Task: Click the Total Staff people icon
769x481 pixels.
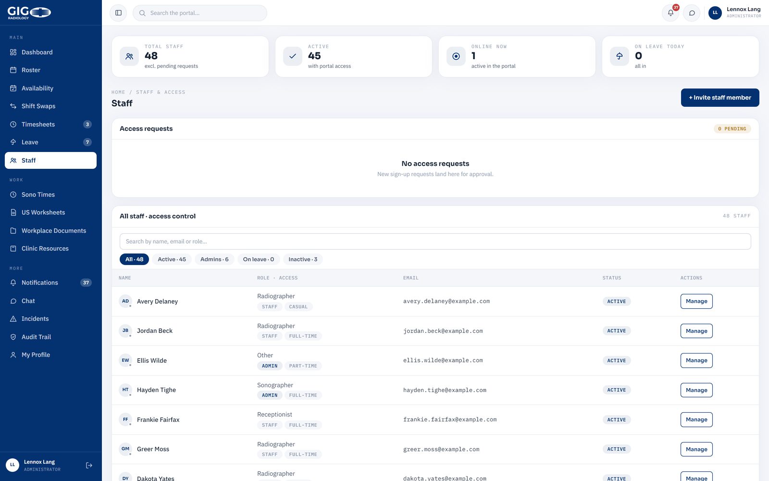Action: click(x=129, y=56)
